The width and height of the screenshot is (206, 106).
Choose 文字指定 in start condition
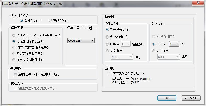click(107, 51)
